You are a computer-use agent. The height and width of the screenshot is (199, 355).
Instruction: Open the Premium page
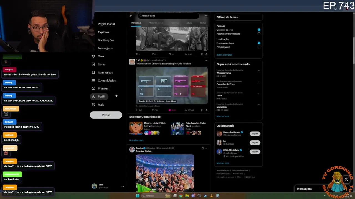tap(100, 88)
